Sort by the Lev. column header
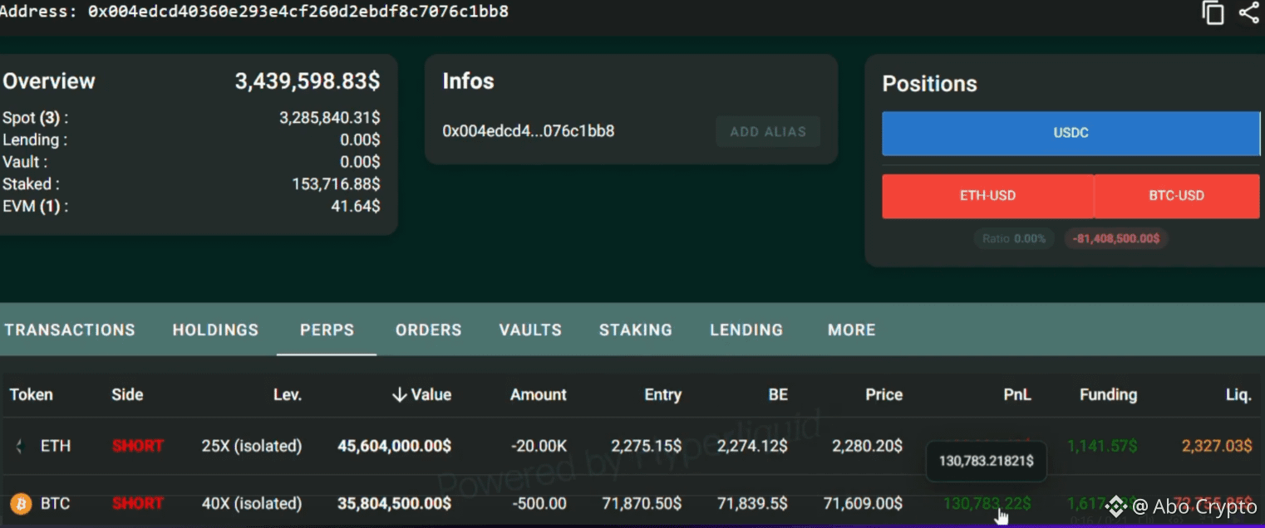The height and width of the screenshot is (528, 1265). tap(288, 394)
